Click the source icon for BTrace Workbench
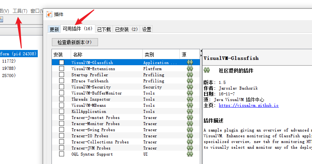This screenshot has width=312, height=164. (190, 81)
